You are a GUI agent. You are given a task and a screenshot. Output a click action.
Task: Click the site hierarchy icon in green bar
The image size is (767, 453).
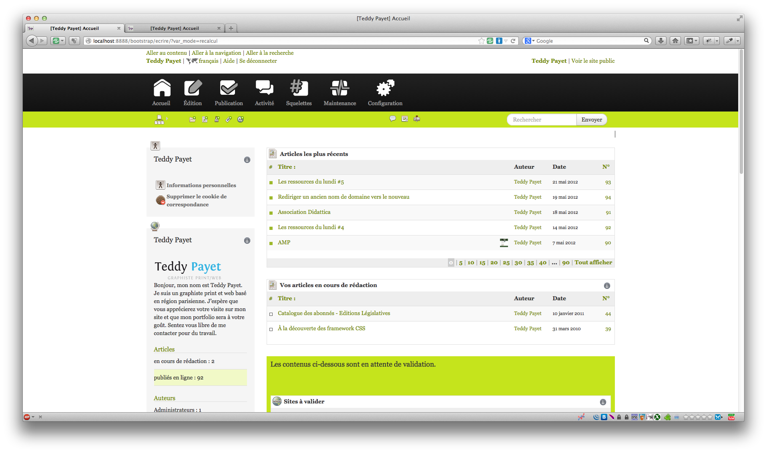pyautogui.click(x=159, y=120)
